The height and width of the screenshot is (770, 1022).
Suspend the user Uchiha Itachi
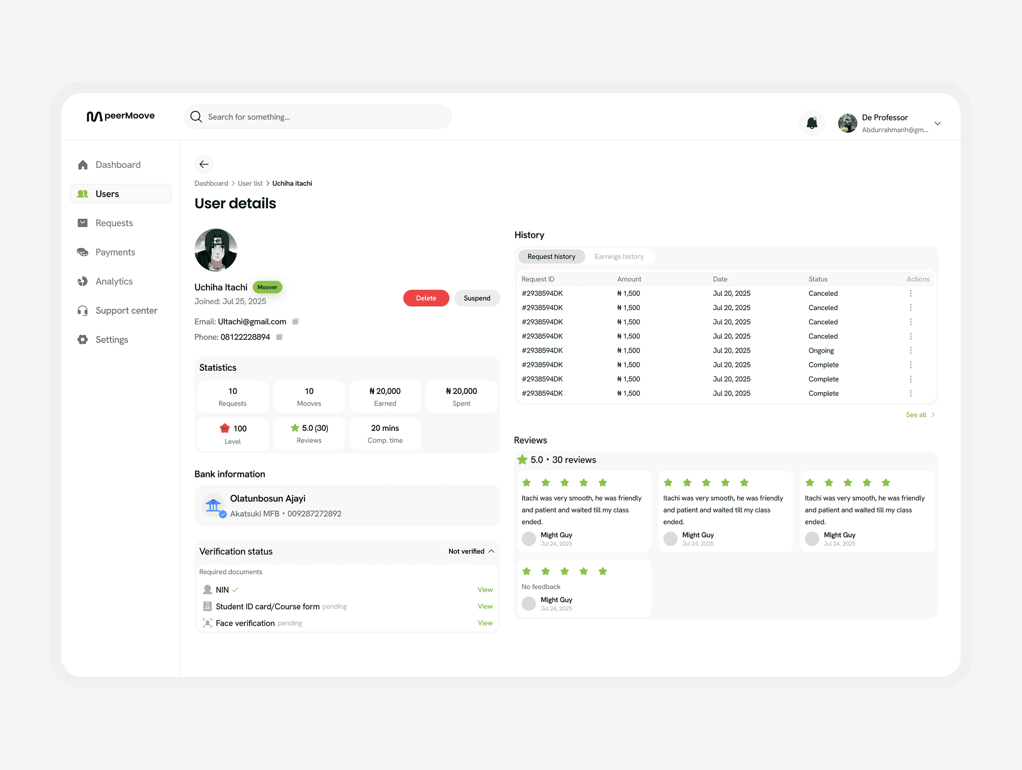click(x=477, y=298)
